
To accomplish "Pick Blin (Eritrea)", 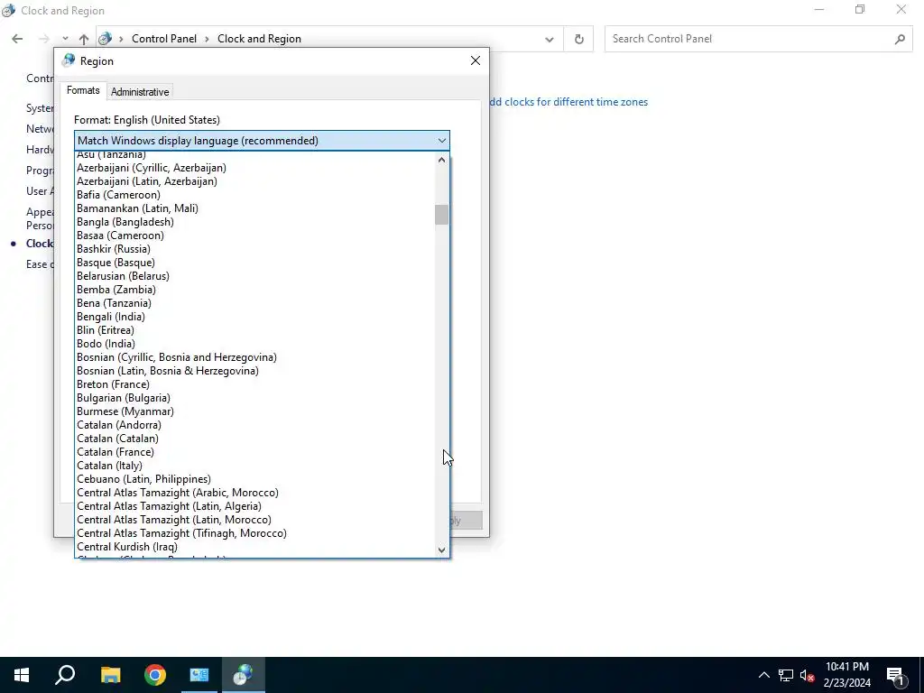I will pyautogui.click(x=254, y=330).
